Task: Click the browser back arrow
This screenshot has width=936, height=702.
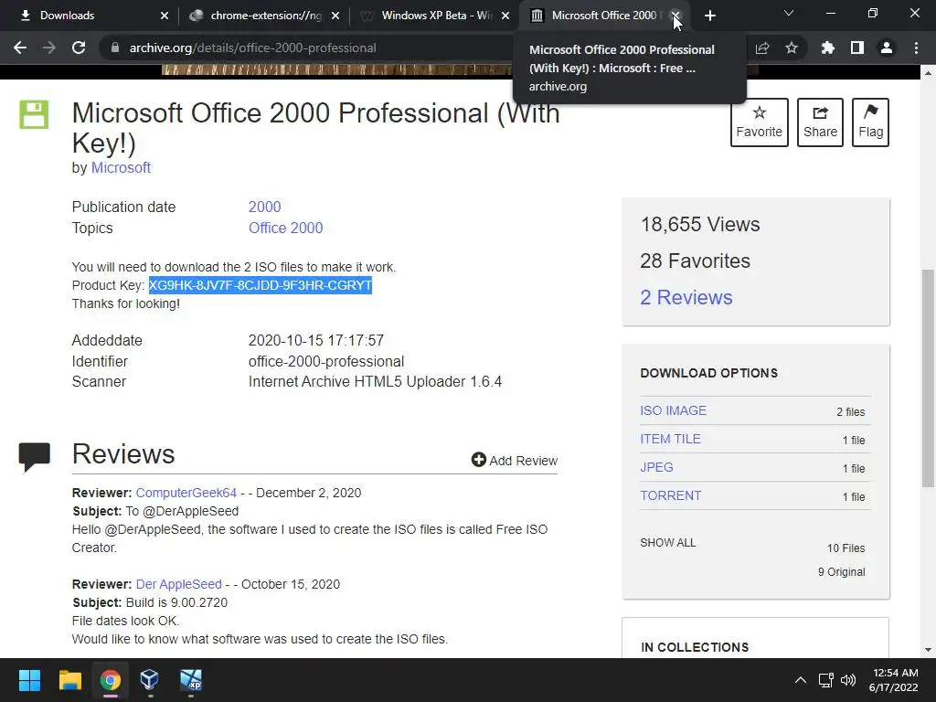Action: (x=20, y=48)
